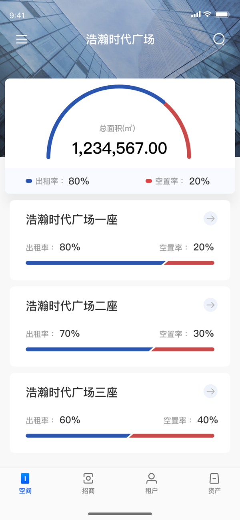
Task: Open the hamburger menu icon
Action: [x=22, y=39]
